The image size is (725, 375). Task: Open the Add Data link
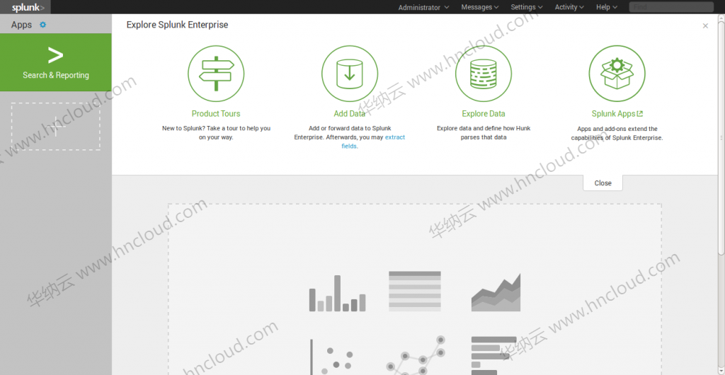350,114
